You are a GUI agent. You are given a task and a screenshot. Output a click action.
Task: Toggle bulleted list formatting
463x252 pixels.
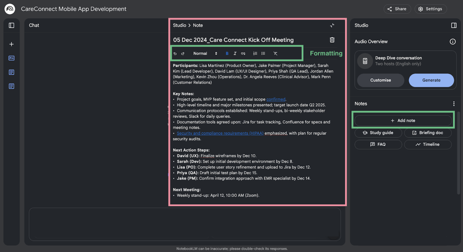coord(263,54)
